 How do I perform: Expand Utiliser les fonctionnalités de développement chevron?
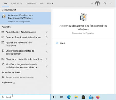[47, 52]
